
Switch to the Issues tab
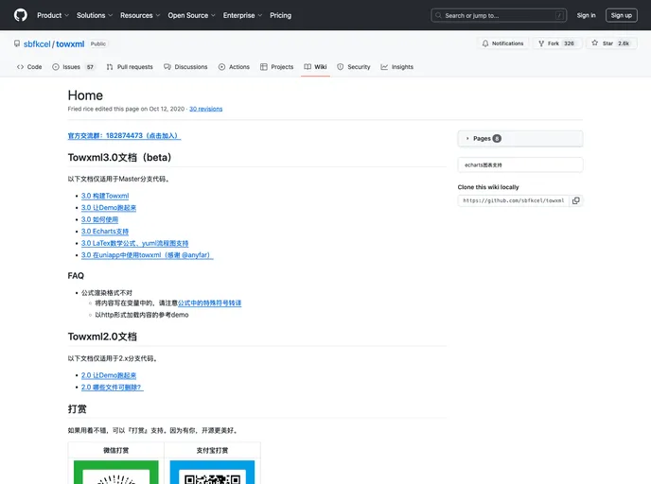[74, 67]
